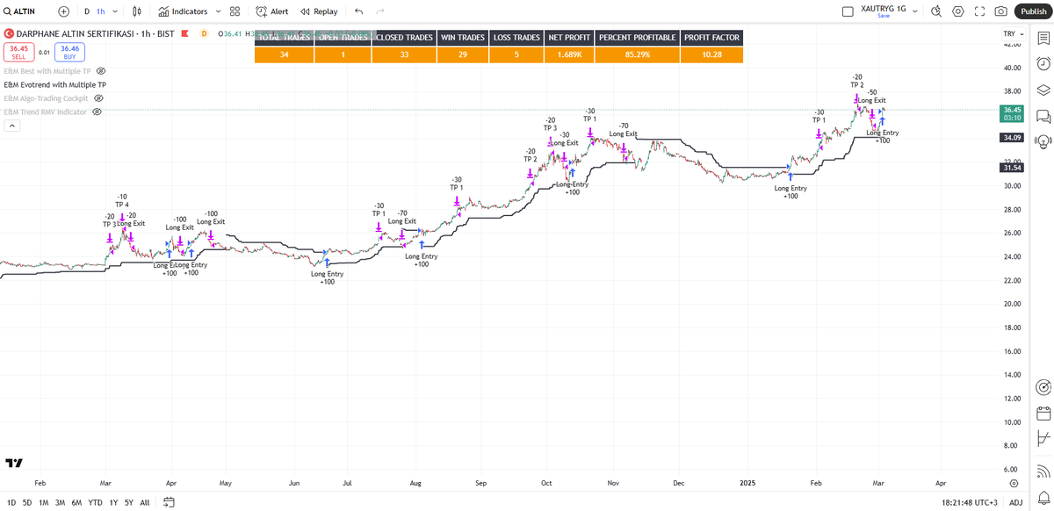Open the calendar panel in right sidebar

click(x=1043, y=413)
